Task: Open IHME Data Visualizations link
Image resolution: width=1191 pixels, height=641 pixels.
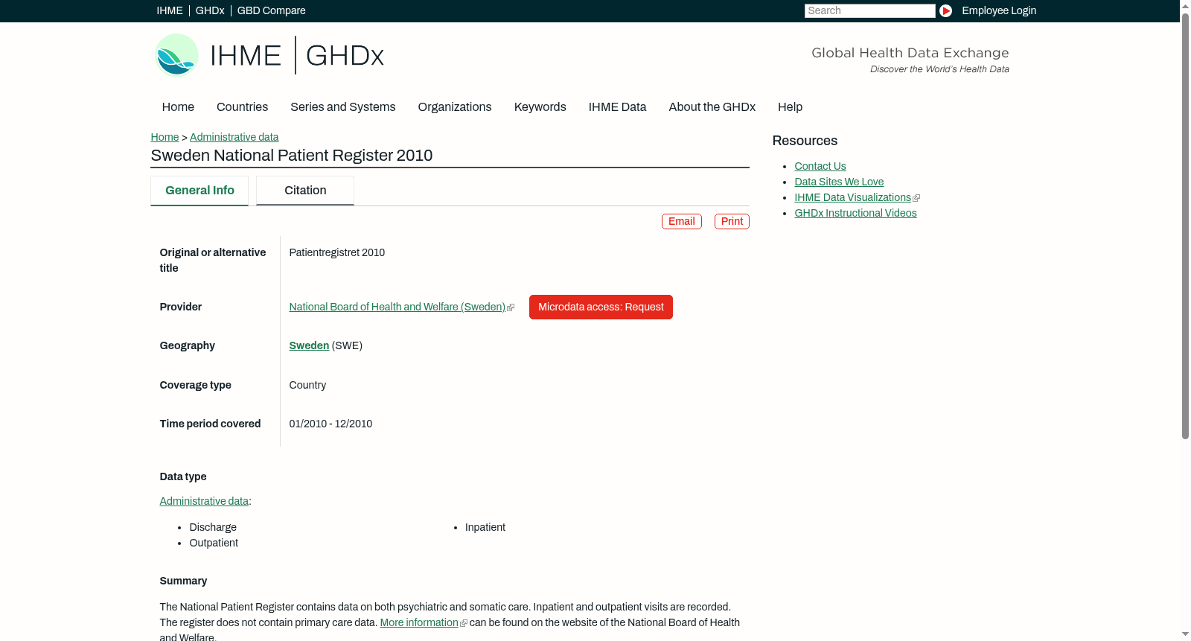Action: click(x=853, y=197)
